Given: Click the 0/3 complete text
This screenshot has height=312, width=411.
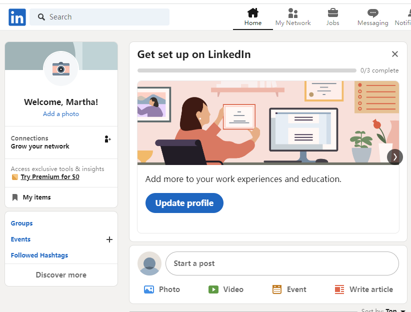Looking at the screenshot, I should coord(379,70).
